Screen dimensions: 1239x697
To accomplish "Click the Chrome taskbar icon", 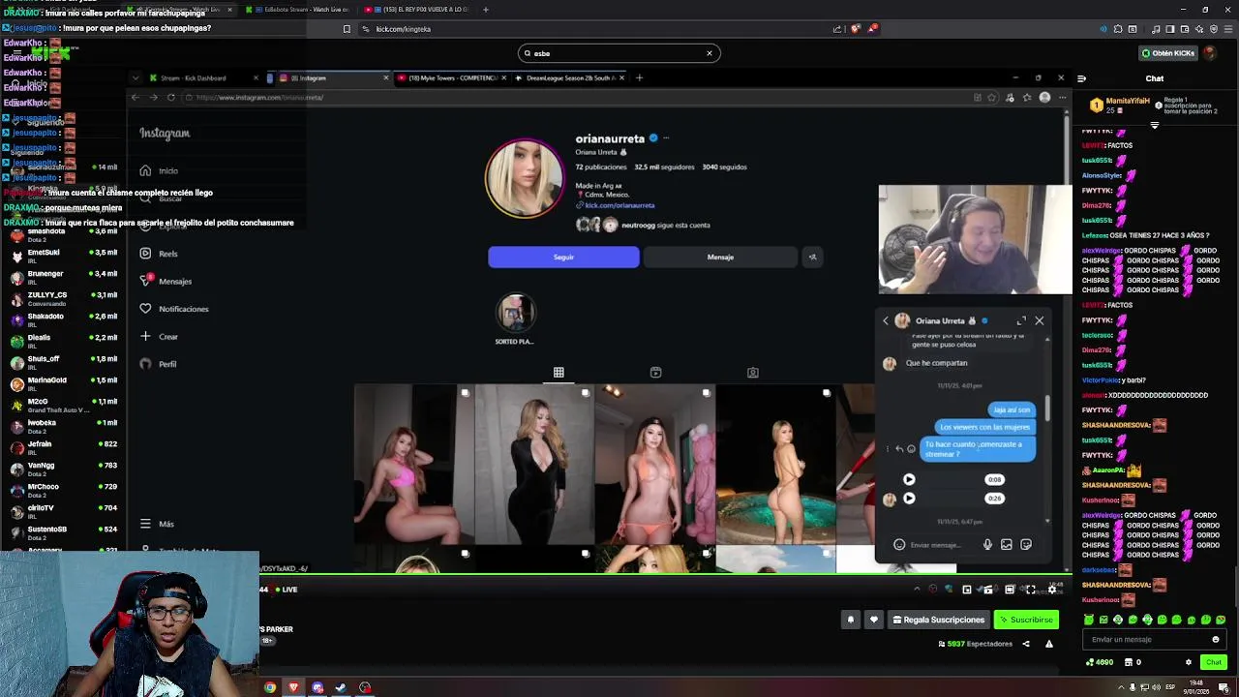I will pyautogui.click(x=270, y=687).
